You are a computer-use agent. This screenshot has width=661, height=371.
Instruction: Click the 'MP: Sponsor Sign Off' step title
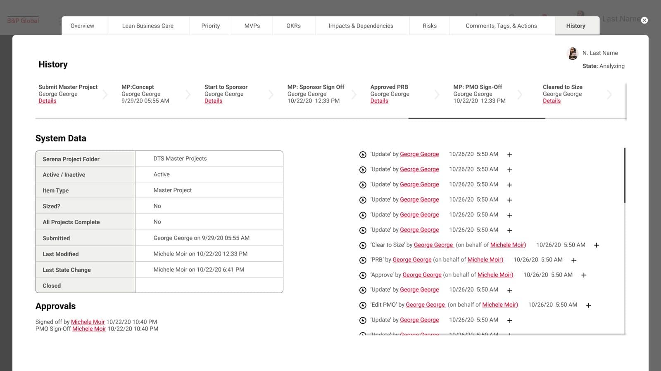(x=316, y=87)
